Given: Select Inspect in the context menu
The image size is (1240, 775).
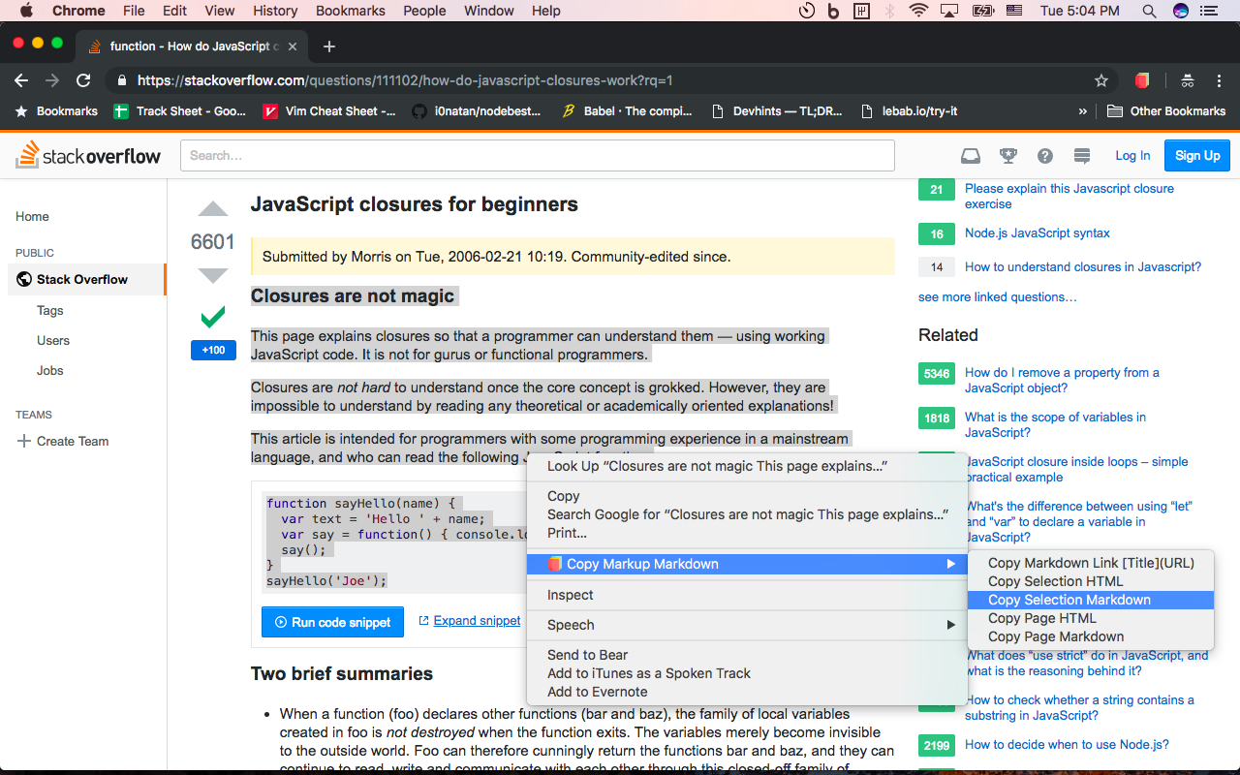Looking at the screenshot, I should (x=747, y=595).
